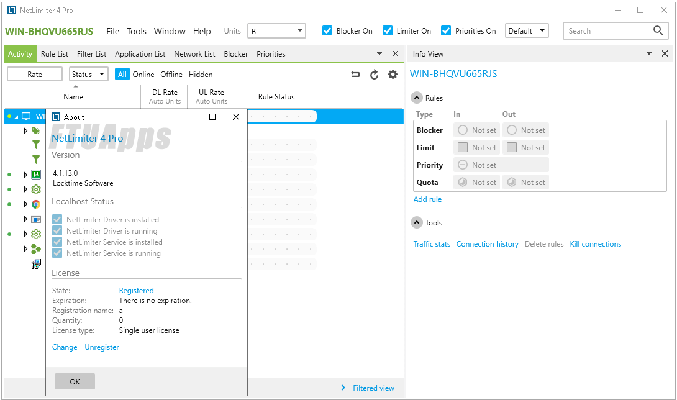Expand the Chrome row tree arrow
This screenshot has width=677, height=400.
[25, 204]
